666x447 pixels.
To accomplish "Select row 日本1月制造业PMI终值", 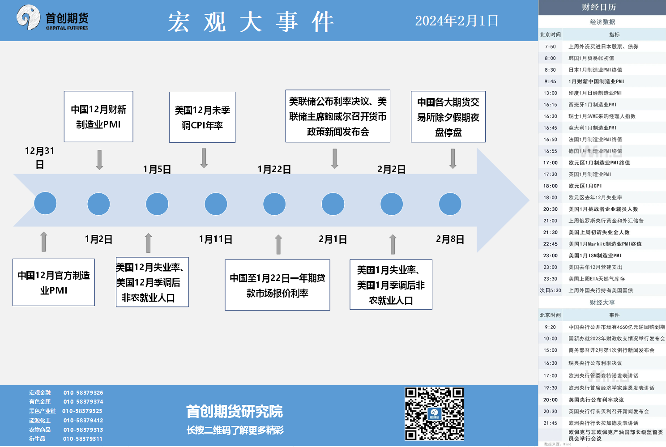I will [x=602, y=70].
